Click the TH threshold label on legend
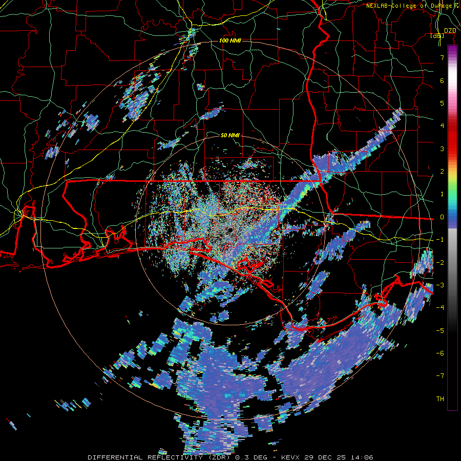The image size is (461, 461). click(x=440, y=399)
